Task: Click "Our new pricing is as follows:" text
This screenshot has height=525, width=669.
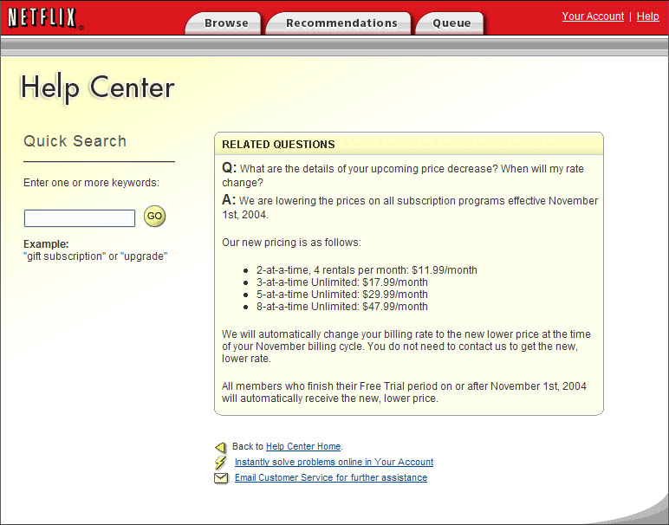Action: (x=291, y=243)
